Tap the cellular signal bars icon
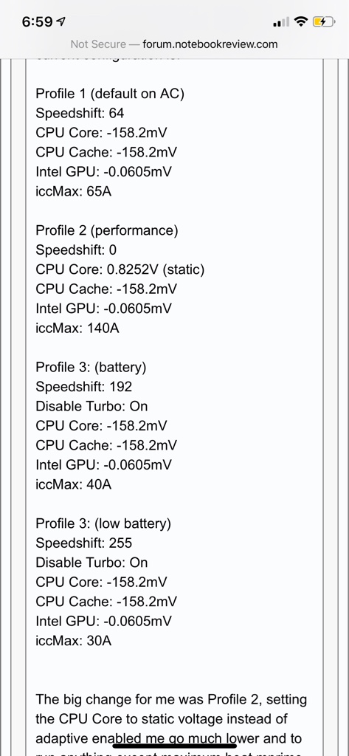Viewport: 349px width, 756px height. coord(281,21)
